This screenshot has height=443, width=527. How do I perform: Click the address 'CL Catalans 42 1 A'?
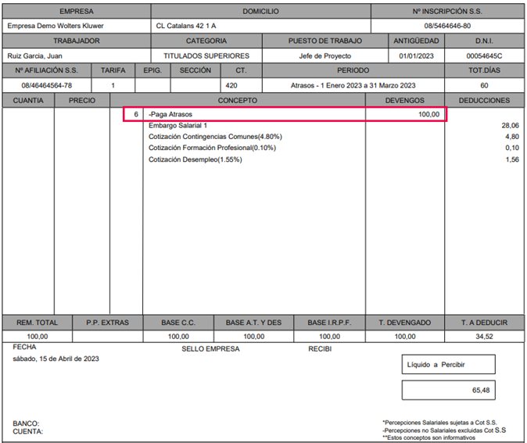(186, 26)
